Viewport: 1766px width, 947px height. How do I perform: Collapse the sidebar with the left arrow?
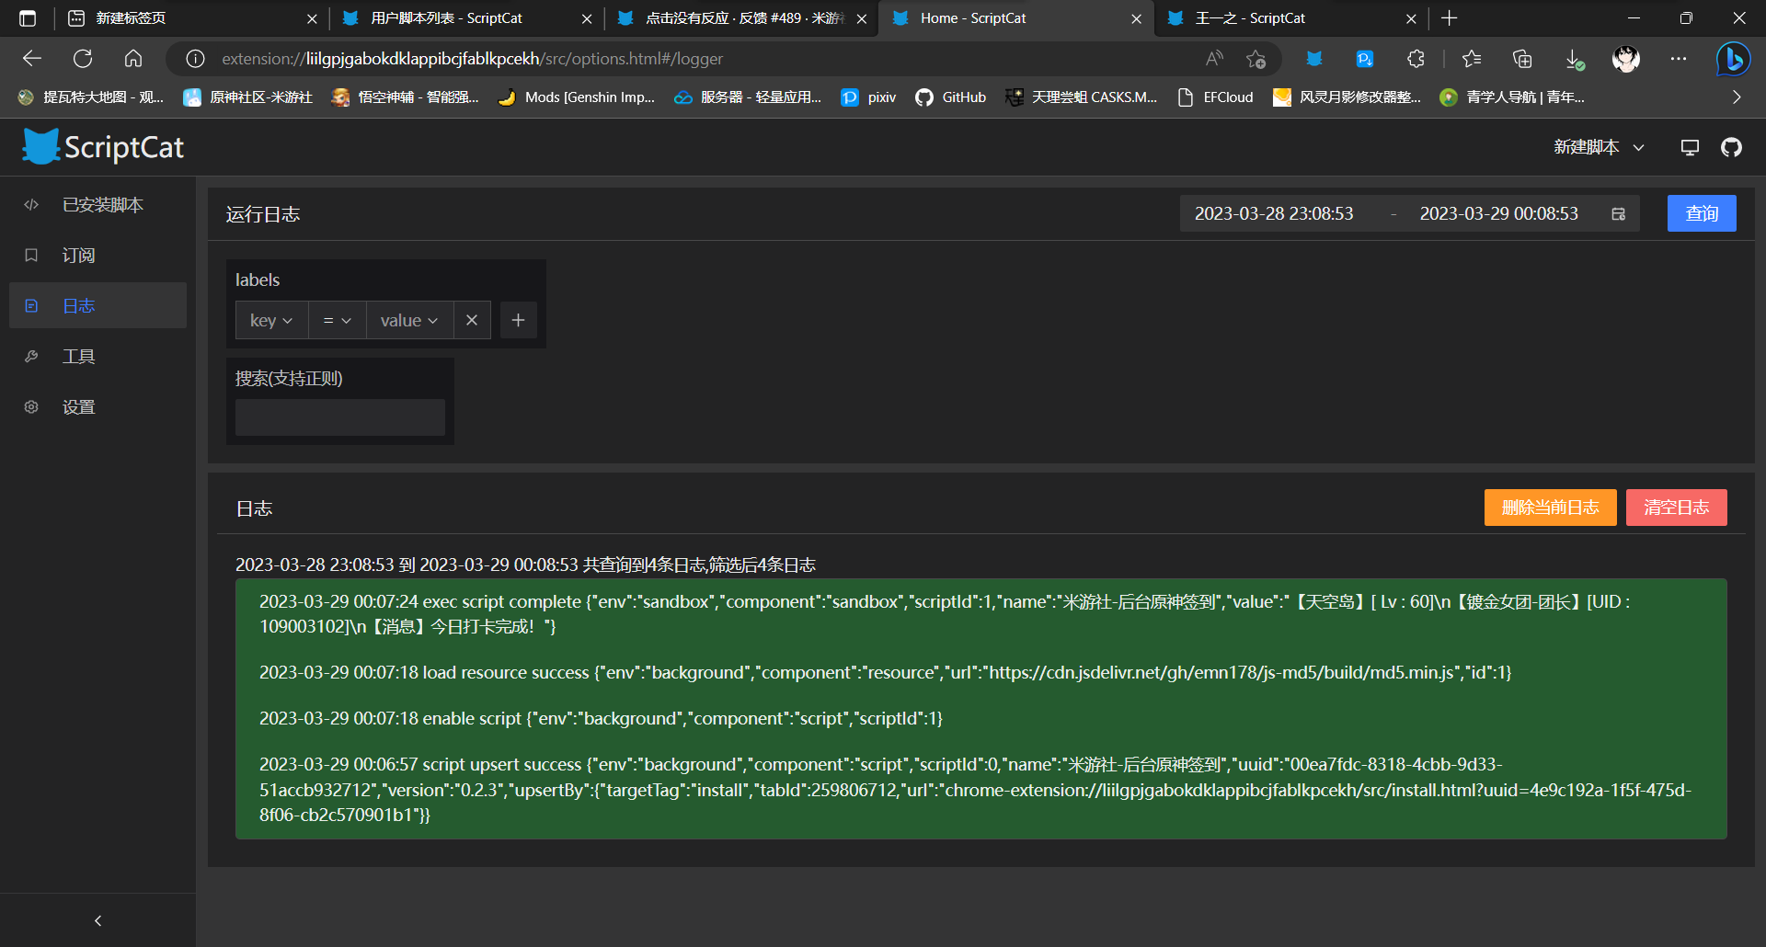coord(97,920)
